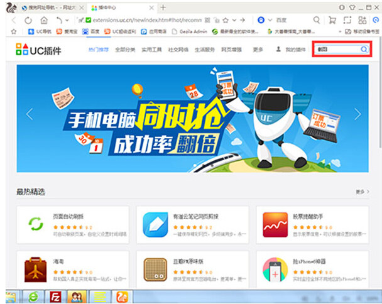The height and width of the screenshot is (304, 382).
Task: Click the screenshot capture toolbar icon
Action: pyautogui.click(x=347, y=20)
